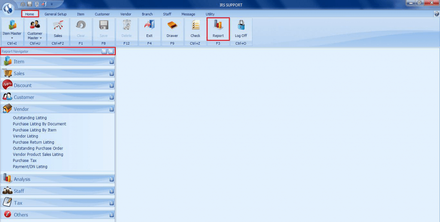Click the quick access clear arrow icon

pos(23,4)
